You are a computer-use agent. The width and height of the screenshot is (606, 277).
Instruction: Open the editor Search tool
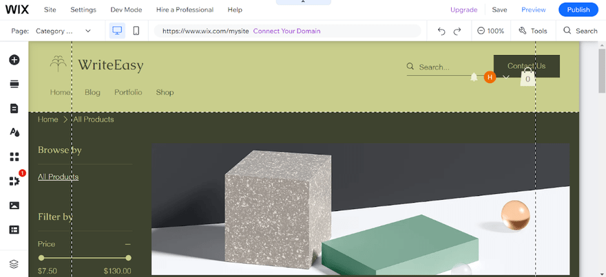click(581, 31)
